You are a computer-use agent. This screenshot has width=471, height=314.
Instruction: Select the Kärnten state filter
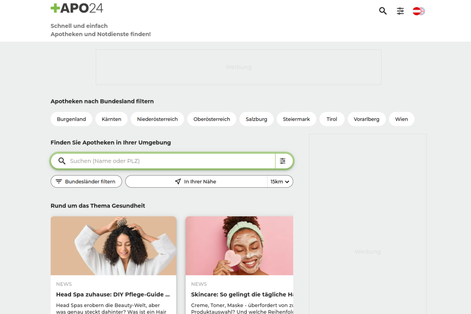click(x=111, y=119)
